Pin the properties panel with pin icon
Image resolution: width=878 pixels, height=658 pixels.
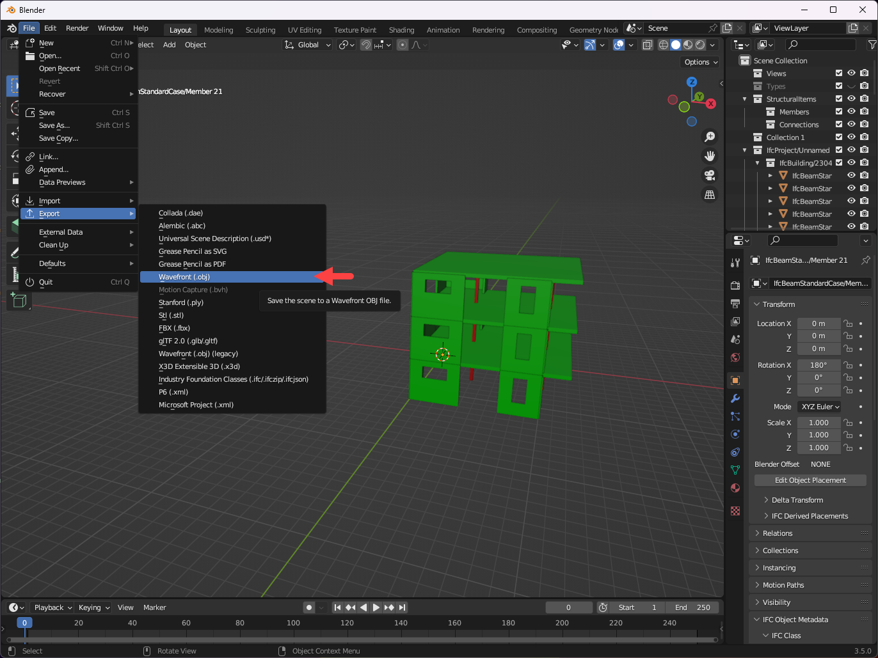865,260
